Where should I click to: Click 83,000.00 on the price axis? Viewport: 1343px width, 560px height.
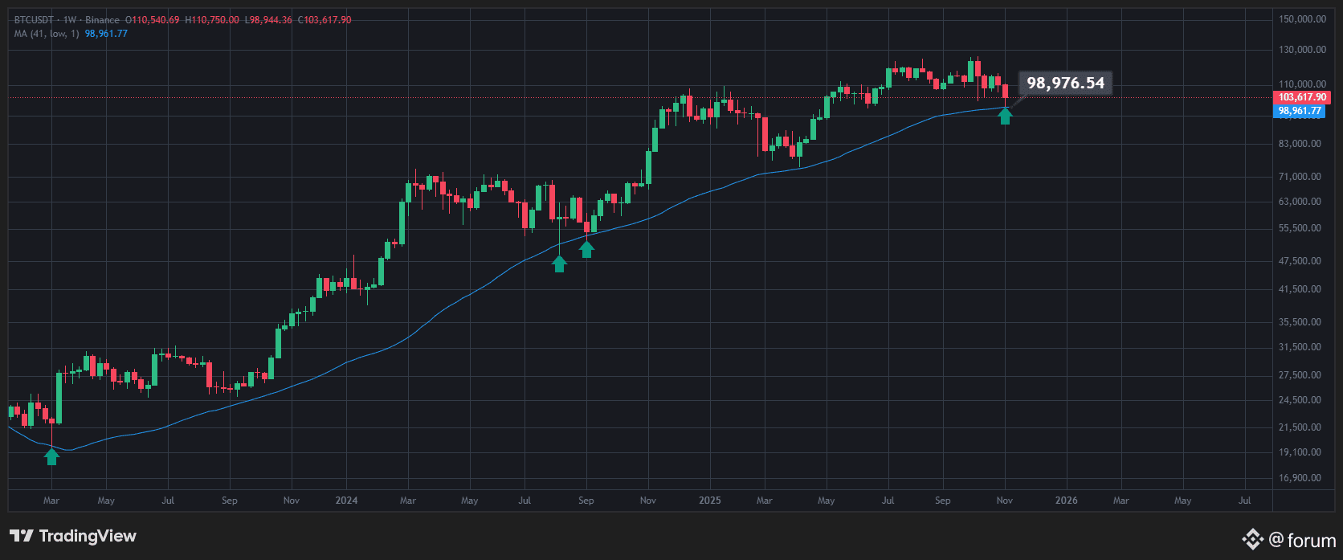pos(1300,144)
